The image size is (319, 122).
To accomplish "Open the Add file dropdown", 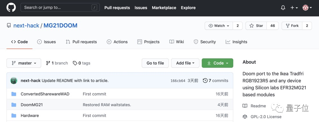I will pyautogui.click(x=185, y=63).
